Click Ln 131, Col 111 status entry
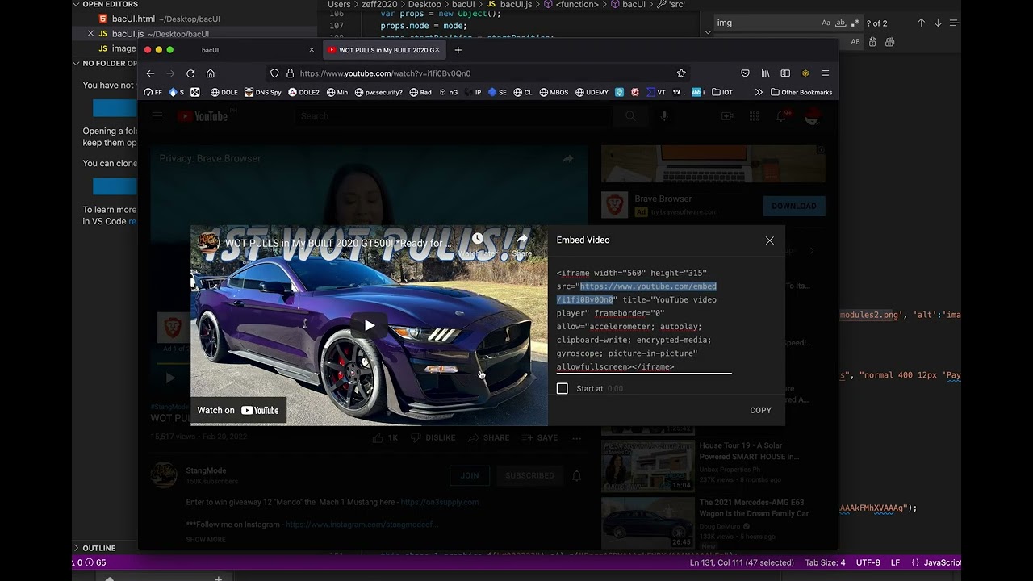 point(742,562)
